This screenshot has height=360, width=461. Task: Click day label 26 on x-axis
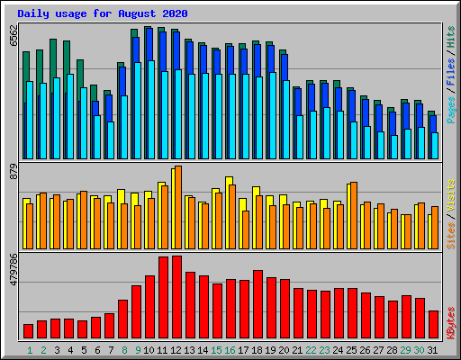pyautogui.click(x=365, y=350)
